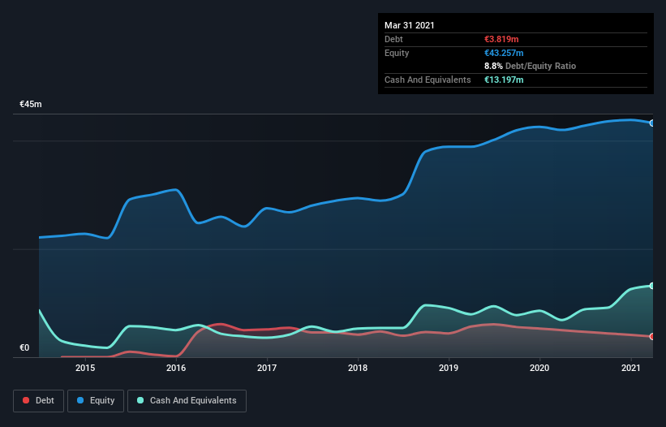Click the €13.197m cash value in tooltip

pyautogui.click(x=504, y=80)
